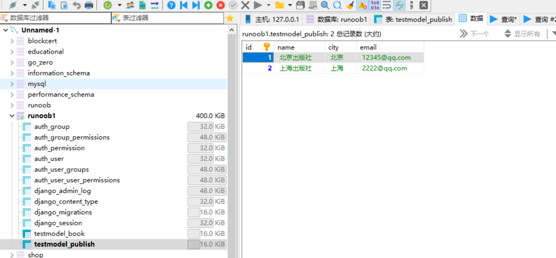Expand the blockcert database node
556x258 pixels.
click(x=12, y=41)
